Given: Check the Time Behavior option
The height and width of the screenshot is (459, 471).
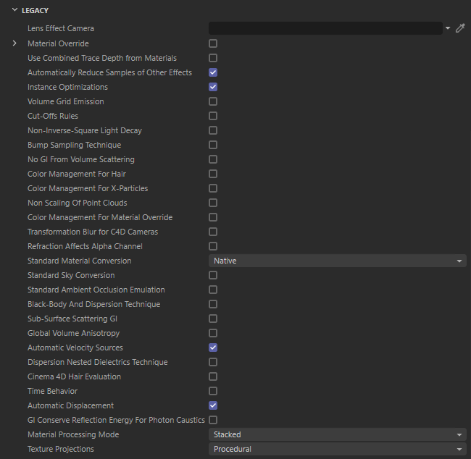Looking at the screenshot, I should point(213,391).
